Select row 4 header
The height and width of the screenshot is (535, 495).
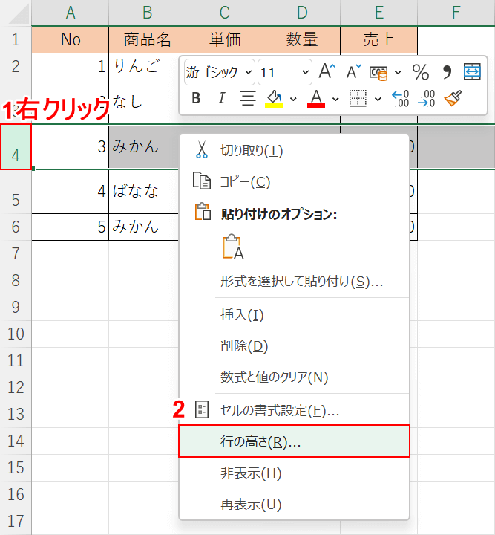click(x=16, y=147)
